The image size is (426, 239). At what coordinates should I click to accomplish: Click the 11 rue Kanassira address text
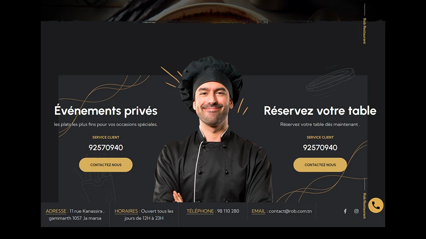(77, 215)
